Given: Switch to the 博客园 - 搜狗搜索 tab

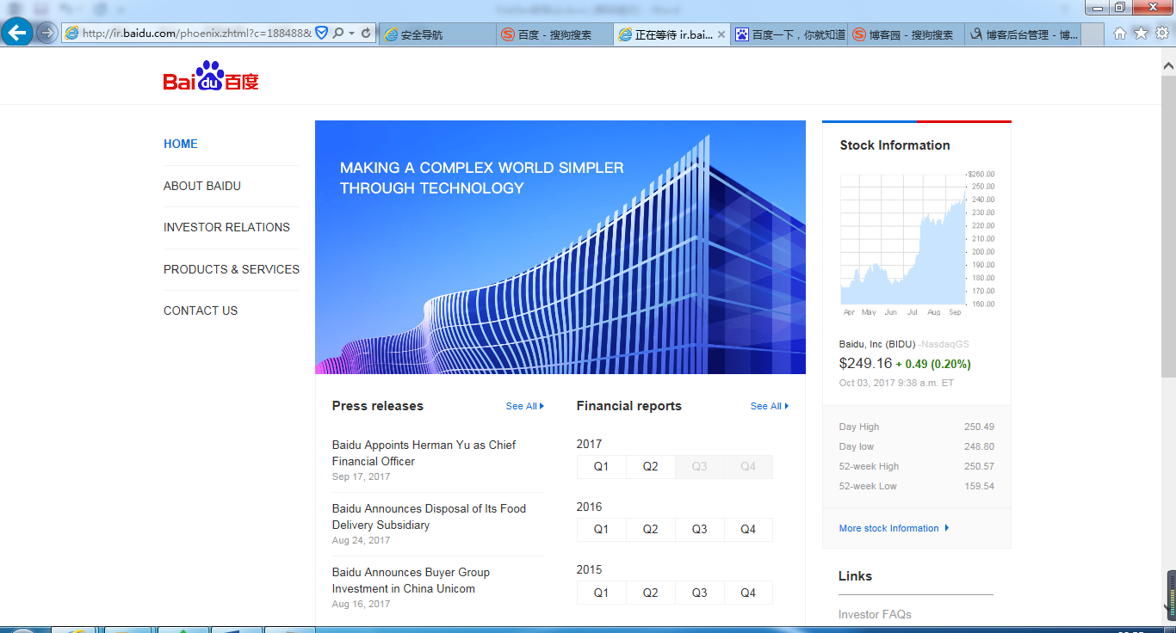Looking at the screenshot, I should [x=907, y=34].
